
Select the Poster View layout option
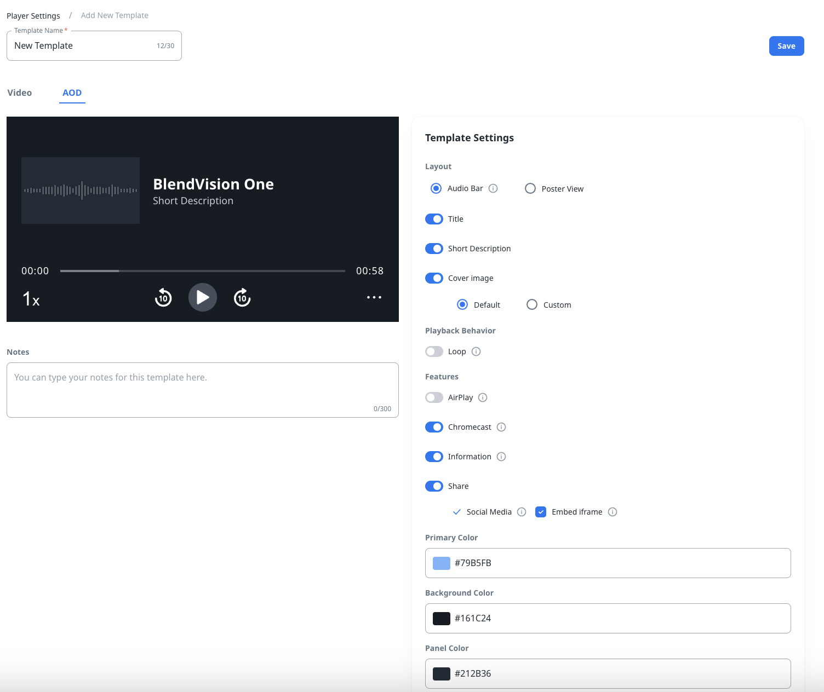click(x=530, y=188)
